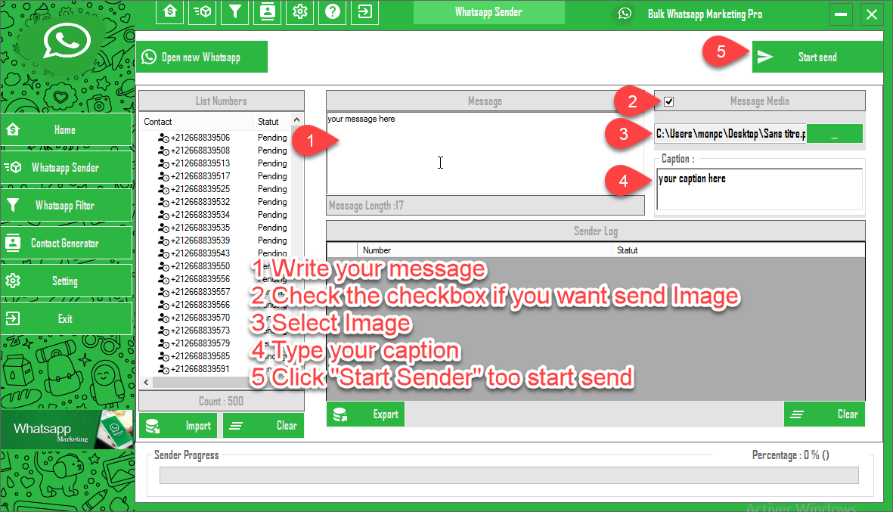Open the filter funnel icon in top toolbar
The height and width of the screenshot is (512, 893).
[235, 12]
